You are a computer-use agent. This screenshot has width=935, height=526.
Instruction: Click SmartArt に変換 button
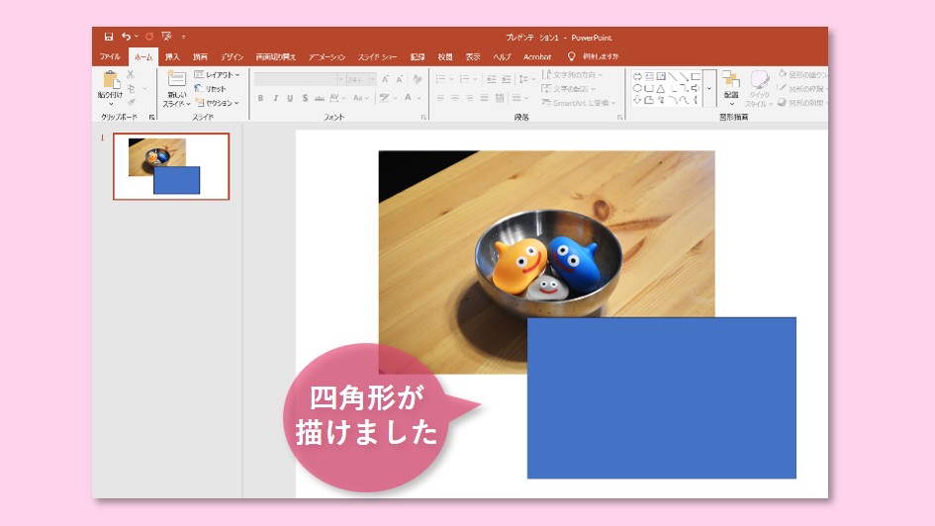pos(578,103)
